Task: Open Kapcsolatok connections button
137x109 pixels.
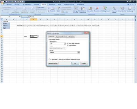Action: coord(40,7)
